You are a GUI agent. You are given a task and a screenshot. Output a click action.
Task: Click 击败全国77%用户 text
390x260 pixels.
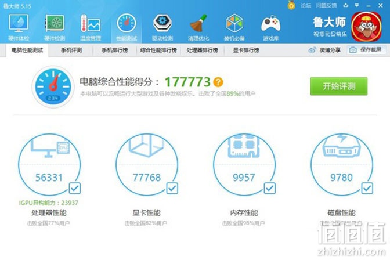[x=49, y=223]
